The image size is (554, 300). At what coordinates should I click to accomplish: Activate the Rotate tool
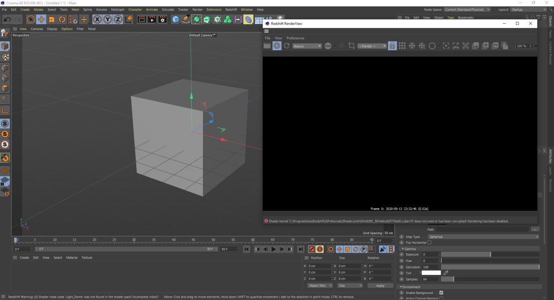(62, 19)
